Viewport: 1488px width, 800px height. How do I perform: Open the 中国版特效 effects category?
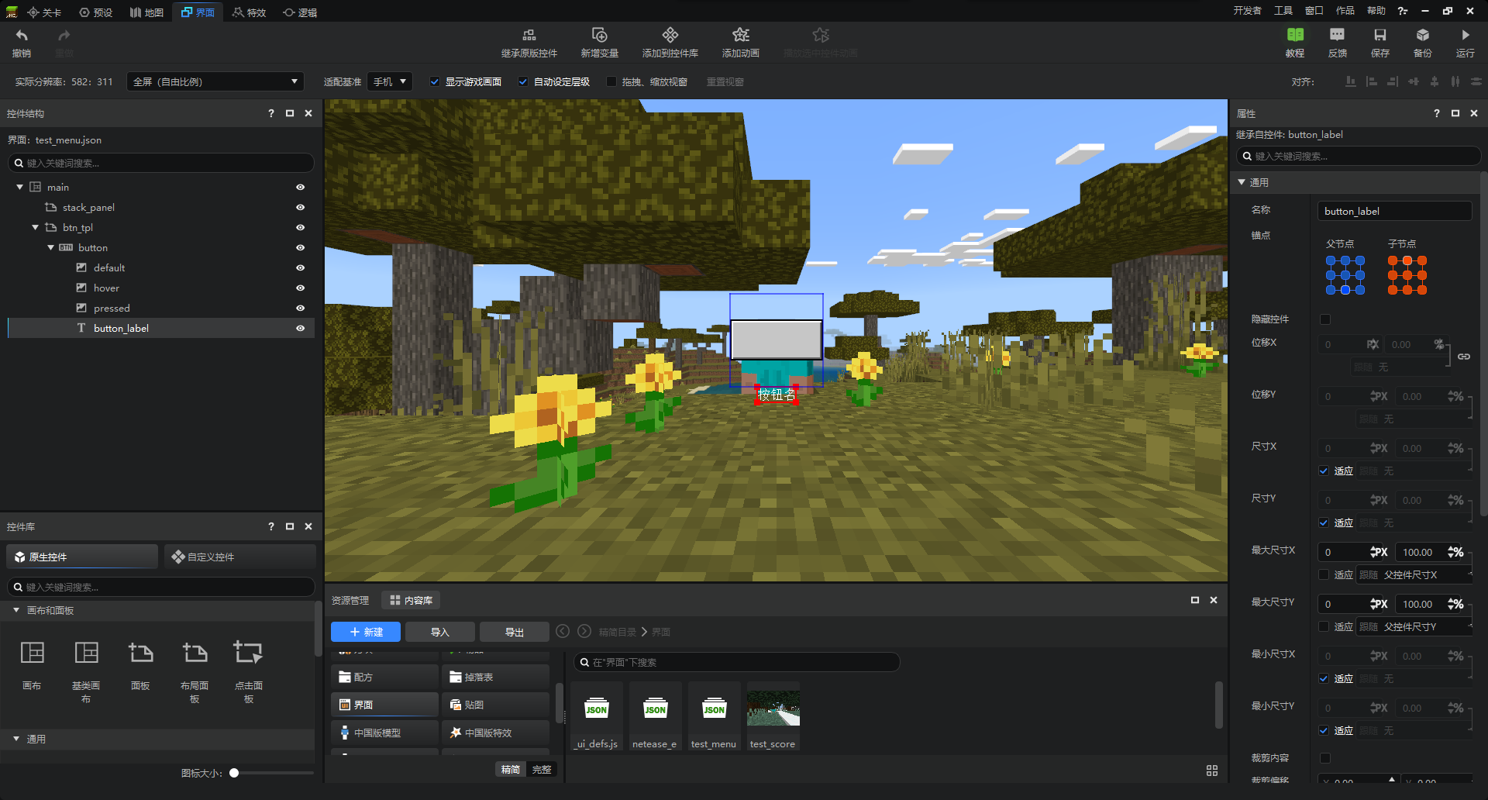point(496,733)
